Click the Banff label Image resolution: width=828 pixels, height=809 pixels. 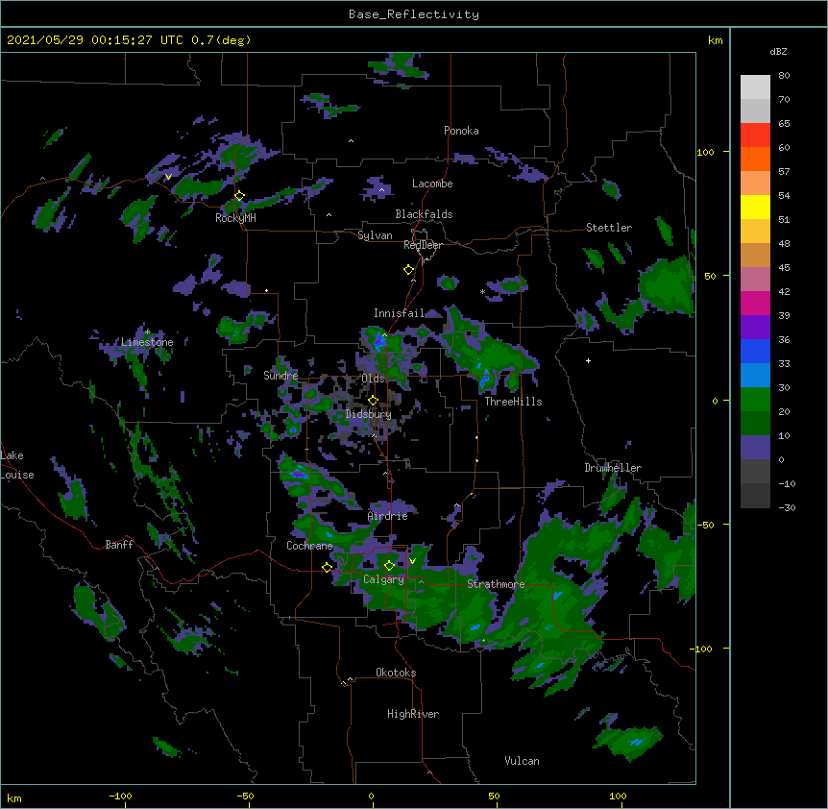119,545
